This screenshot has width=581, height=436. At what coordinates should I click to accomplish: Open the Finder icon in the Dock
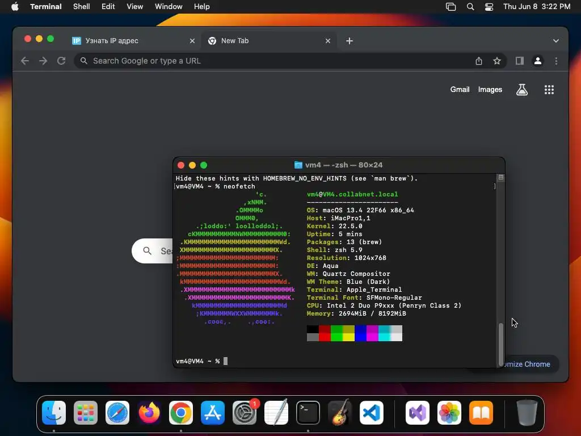(54, 413)
